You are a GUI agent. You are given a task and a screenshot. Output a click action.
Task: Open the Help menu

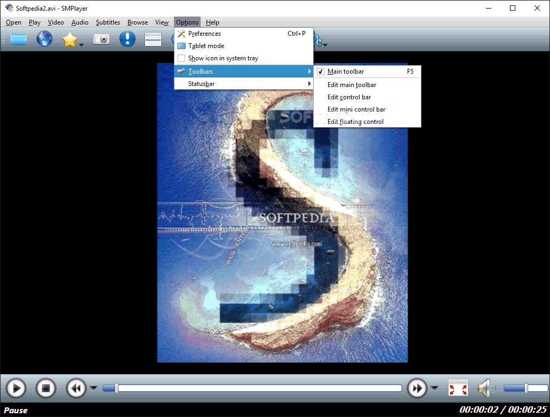tap(212, 22)
